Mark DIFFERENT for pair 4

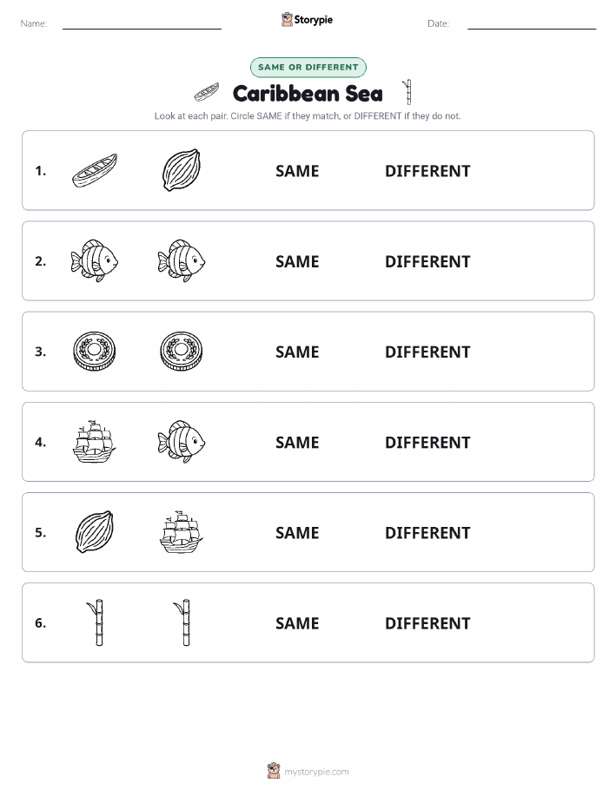427,442
